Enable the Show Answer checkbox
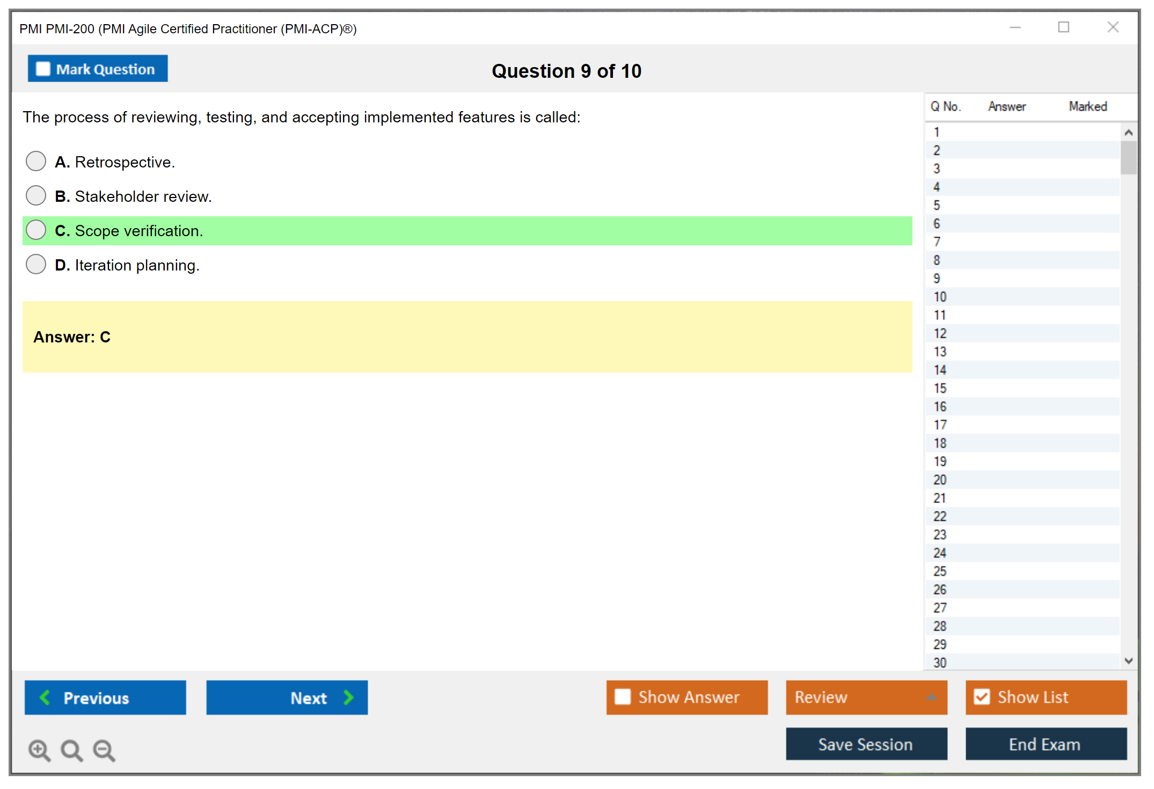Screen dimensions: 1154x789 (x=623, y=697)
